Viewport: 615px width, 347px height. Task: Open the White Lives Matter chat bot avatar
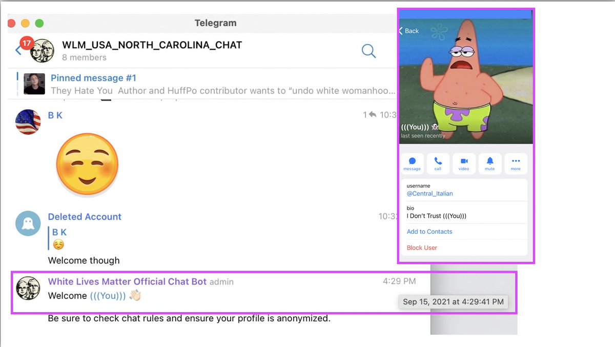28,289
